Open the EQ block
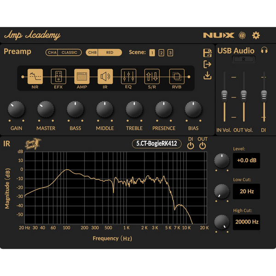This screenshot has width=276, height=276. pyautogui.click(x=128, y=76)
